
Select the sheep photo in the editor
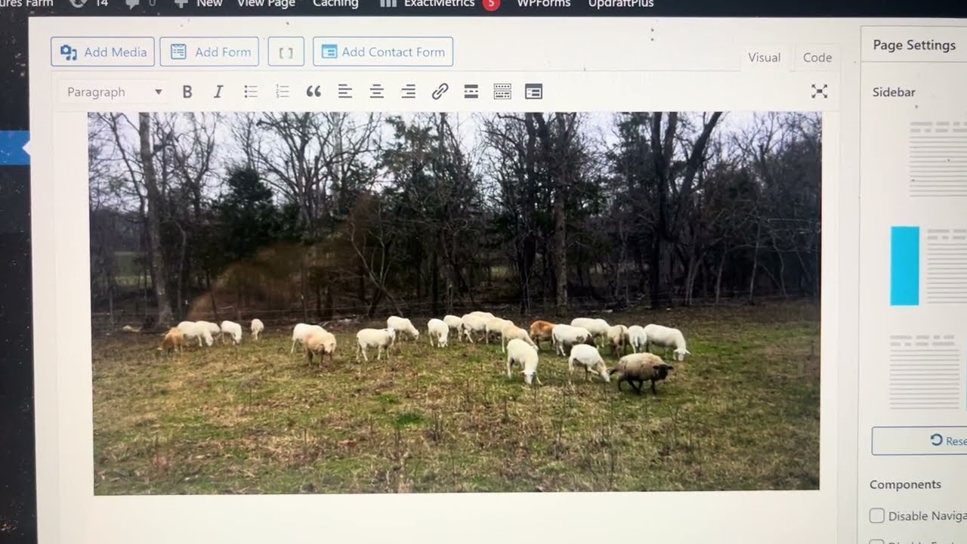pyautogui.click(x=455, y=303)
